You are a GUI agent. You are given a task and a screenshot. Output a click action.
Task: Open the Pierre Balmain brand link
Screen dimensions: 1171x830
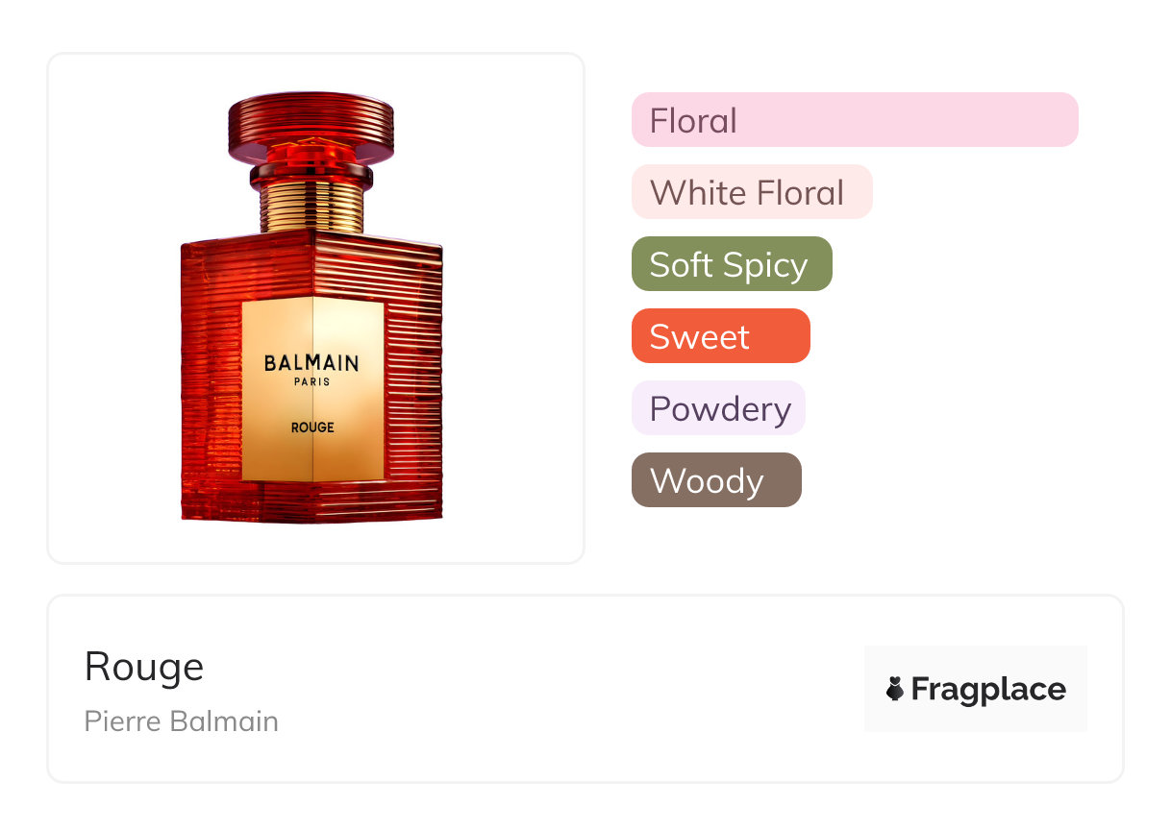pos(182,721)
